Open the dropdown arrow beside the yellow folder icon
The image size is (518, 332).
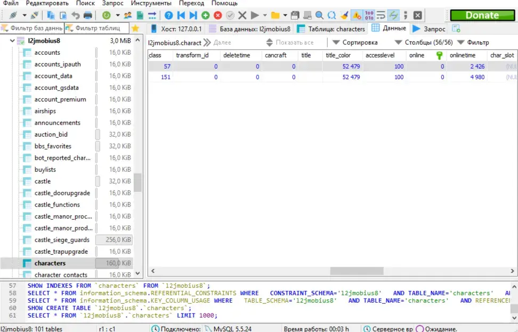[285, 15]
